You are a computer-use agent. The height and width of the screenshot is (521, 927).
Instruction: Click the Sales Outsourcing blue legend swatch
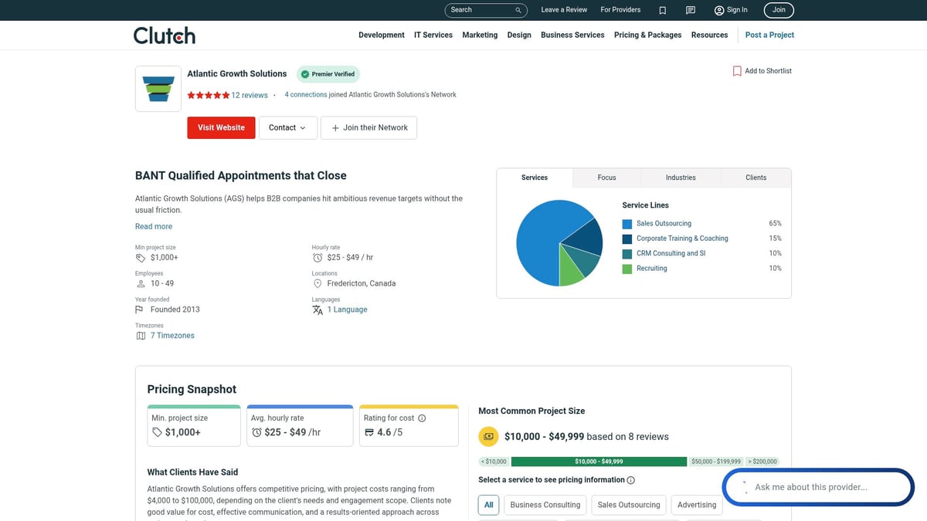[x=627, y=224]
